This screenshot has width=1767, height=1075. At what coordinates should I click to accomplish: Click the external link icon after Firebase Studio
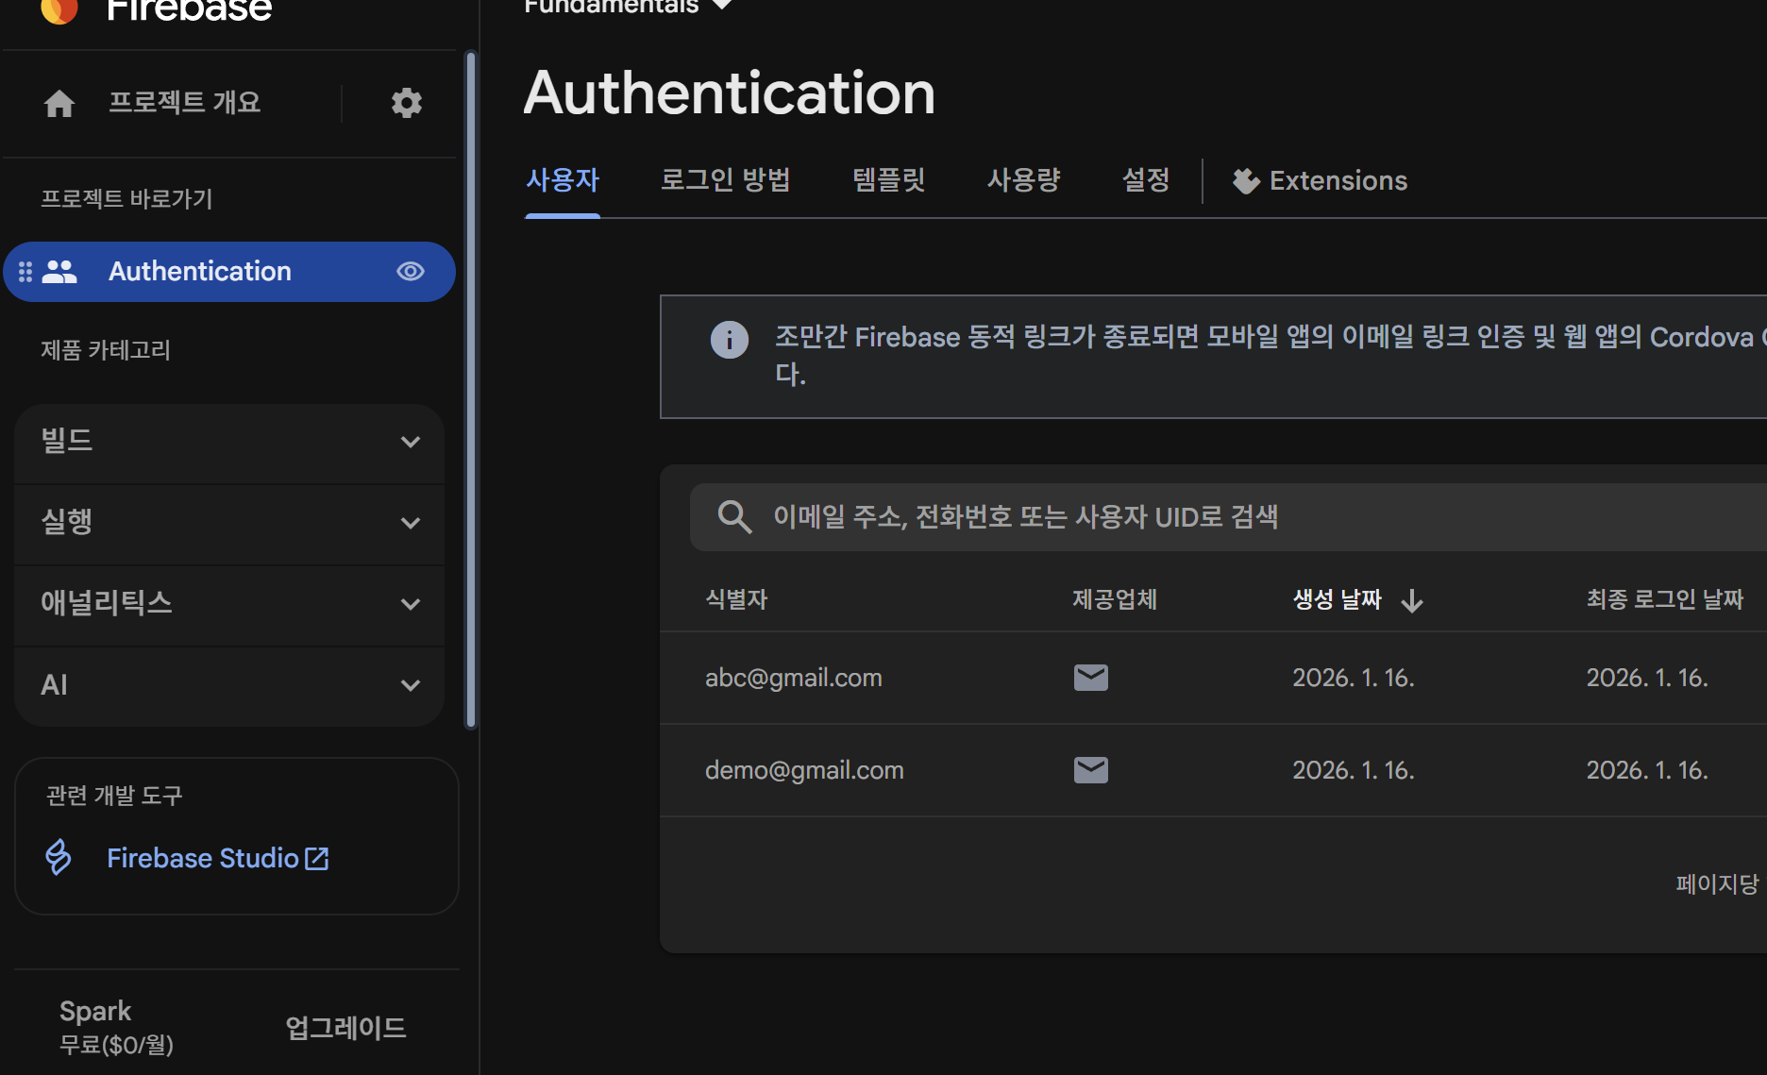click(x=317, y=858)
